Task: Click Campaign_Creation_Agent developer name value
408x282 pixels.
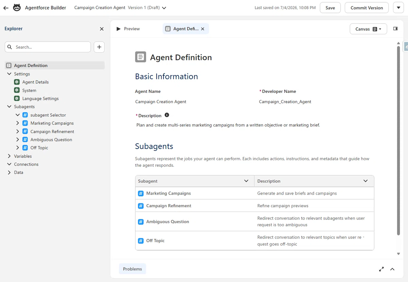Action: 285,102
